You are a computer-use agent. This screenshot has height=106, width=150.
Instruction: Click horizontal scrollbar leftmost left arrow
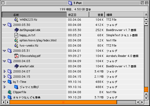4,102
